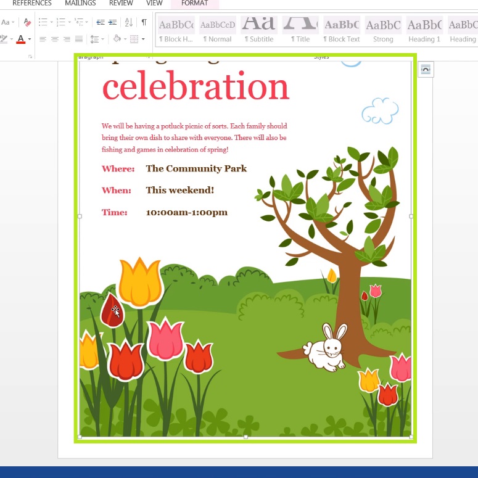Click the 'celebration' heading text
Image resolution: width=478 pixels, height=478 pixels.
point(196,86)
